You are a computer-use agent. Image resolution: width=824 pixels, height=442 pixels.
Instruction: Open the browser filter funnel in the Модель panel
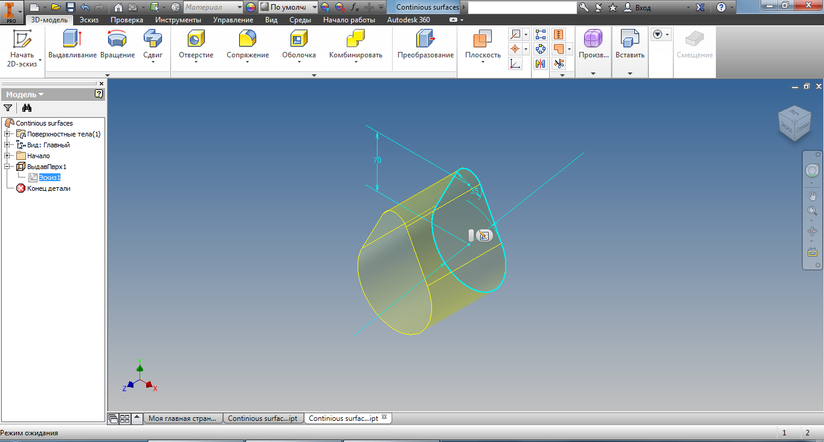[8, 107]
